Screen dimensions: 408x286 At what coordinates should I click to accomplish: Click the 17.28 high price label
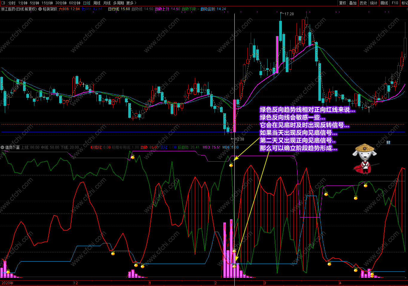(289, 14)
